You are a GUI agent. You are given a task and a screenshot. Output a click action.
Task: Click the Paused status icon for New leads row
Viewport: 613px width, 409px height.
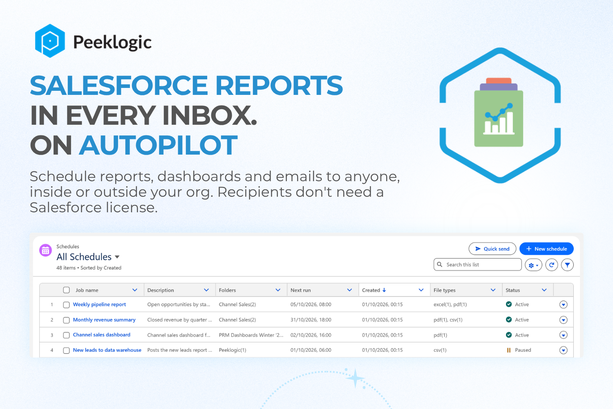(x=509, y=350)
